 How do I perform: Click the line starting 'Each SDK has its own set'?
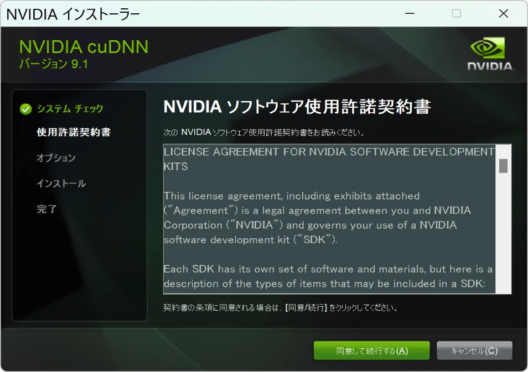point(328,269)
